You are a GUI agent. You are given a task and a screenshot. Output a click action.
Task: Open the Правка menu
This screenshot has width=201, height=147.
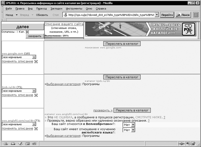pyautogui.click(x=20, y=9)
